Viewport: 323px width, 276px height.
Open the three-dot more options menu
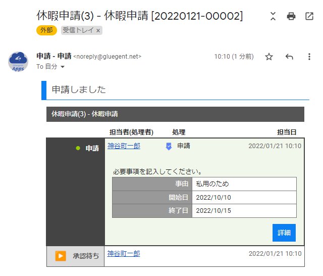pyautogui.click(x=309, y=57)
